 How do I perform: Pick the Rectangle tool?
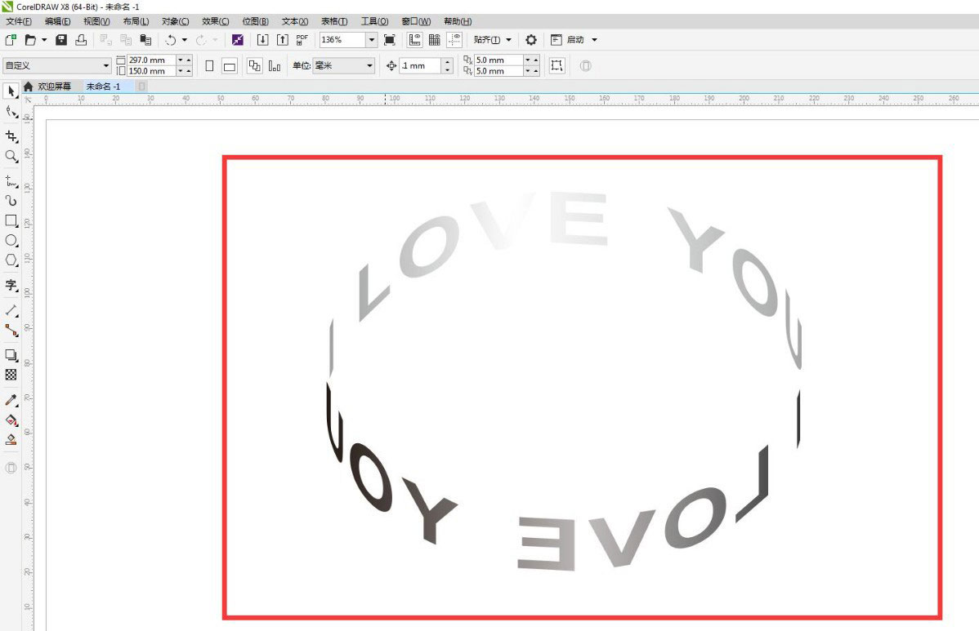click(11, 220)
